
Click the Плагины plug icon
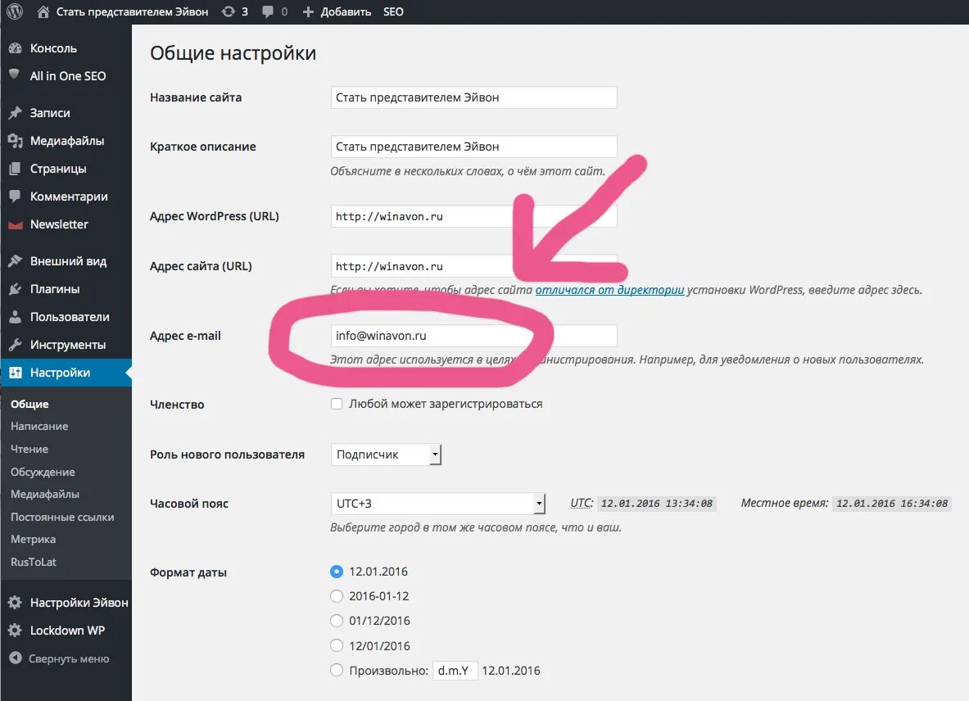coord(15,289)
